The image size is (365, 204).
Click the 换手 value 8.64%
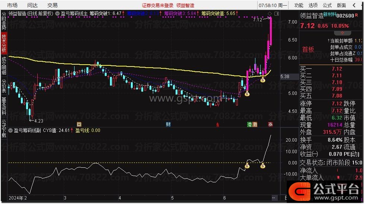335,140
